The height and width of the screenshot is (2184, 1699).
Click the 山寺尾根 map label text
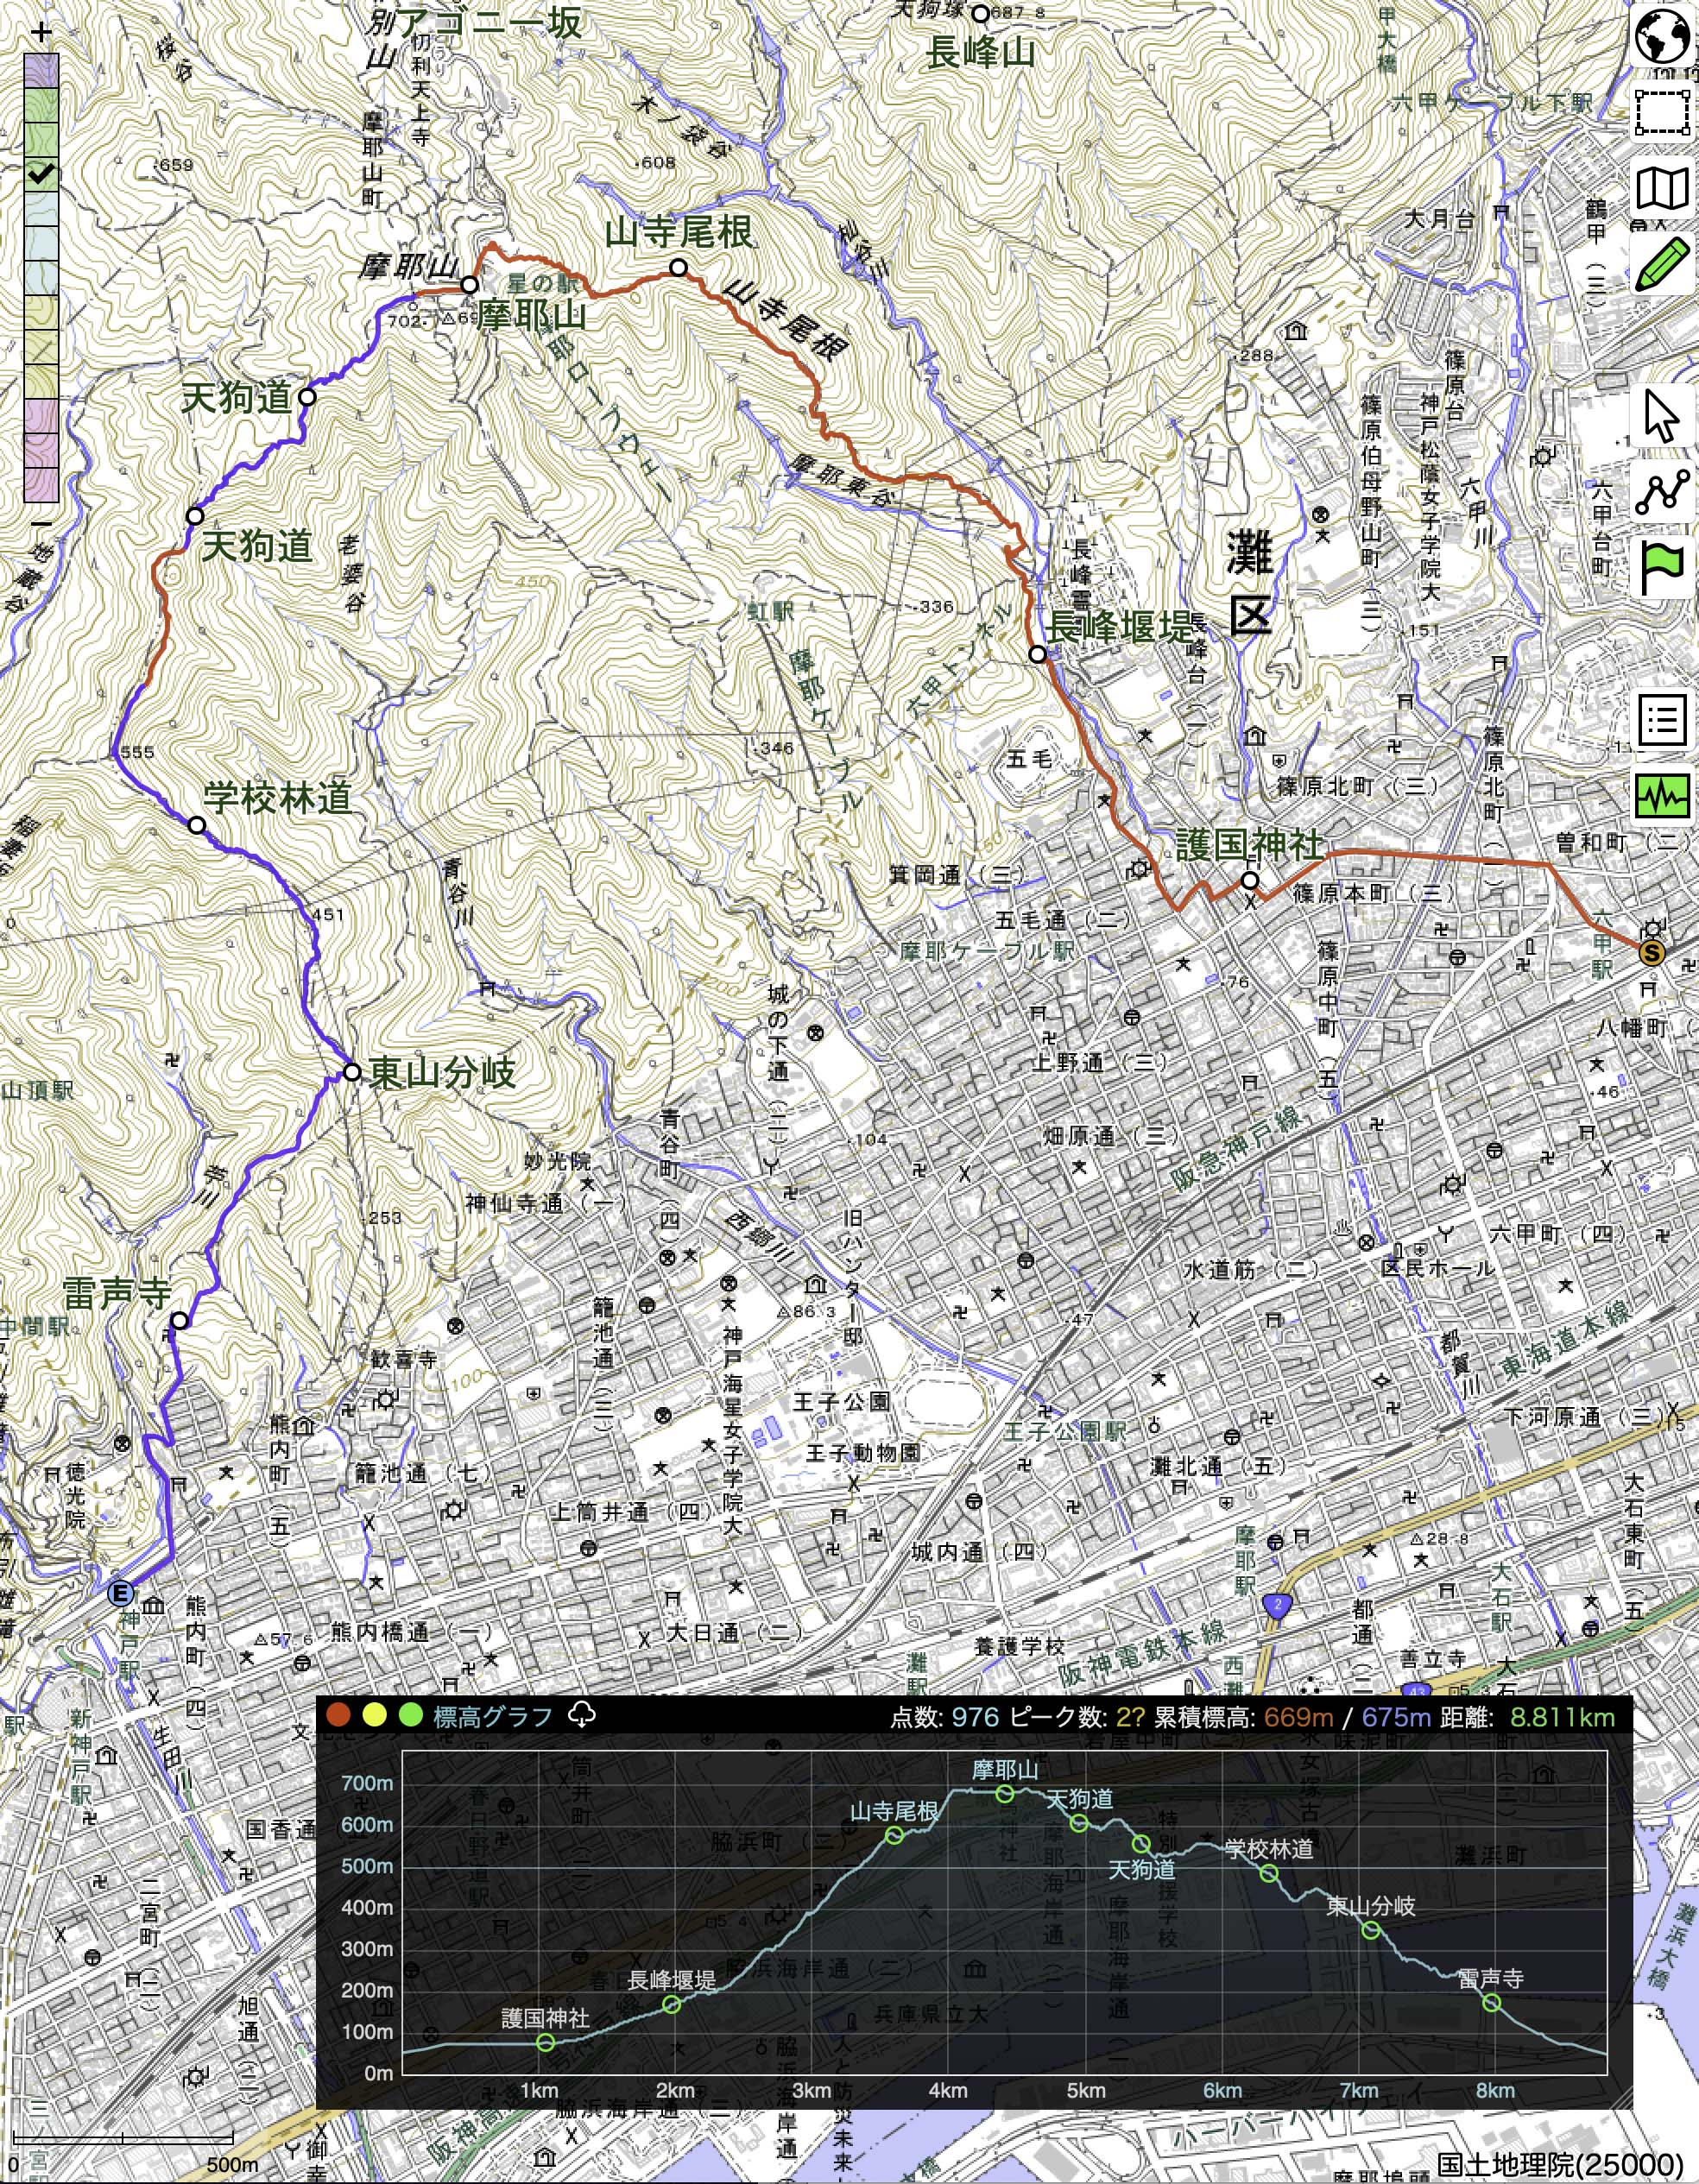point(679,233)
